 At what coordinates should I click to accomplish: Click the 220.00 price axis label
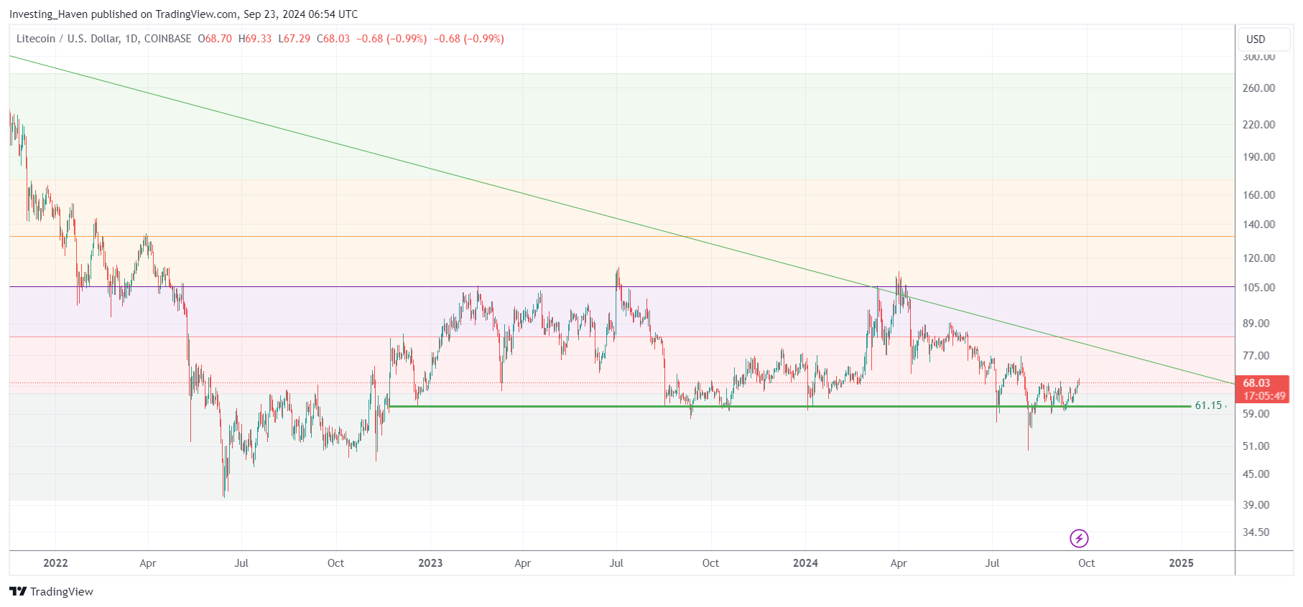coord(1258,125)
